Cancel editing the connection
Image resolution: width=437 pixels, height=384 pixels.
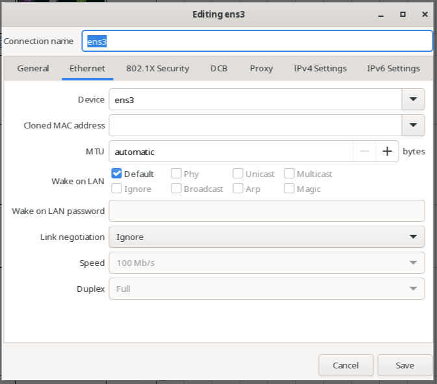click(x=345, y=365)
